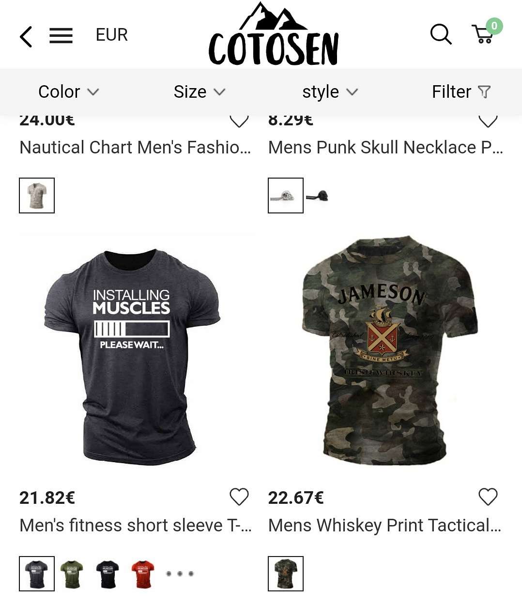Open Men's fitness short sleeve T-shirt link

pos(136,526)
